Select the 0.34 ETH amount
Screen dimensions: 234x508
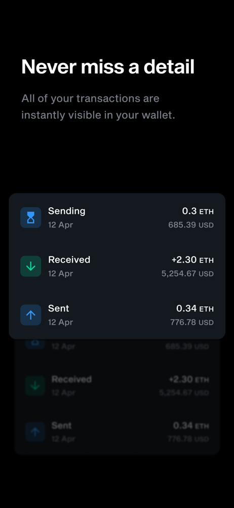click(195, 308)
